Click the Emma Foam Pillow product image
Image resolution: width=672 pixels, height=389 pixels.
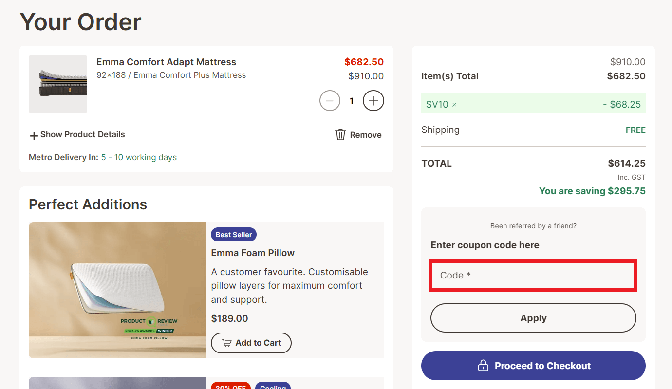pos(117,290)
